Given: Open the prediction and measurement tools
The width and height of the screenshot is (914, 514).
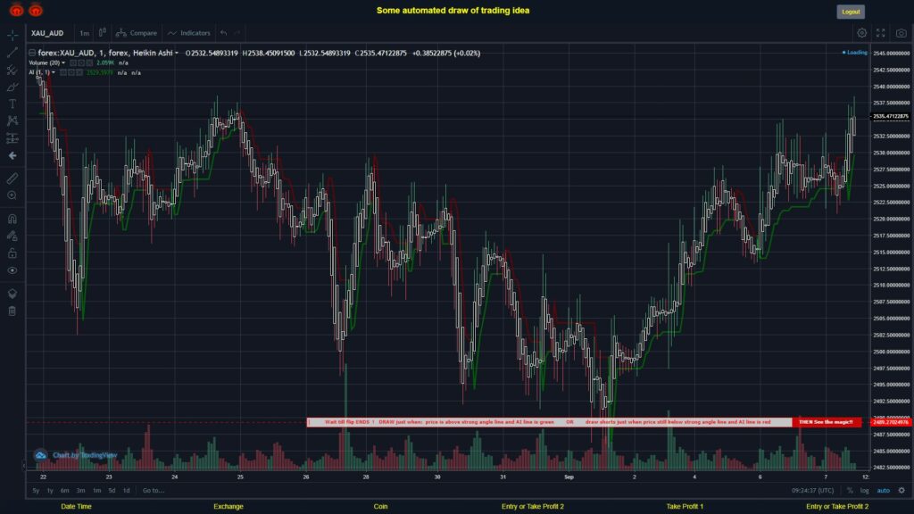Looking at the screenshot, I should [x=12, y=138].
